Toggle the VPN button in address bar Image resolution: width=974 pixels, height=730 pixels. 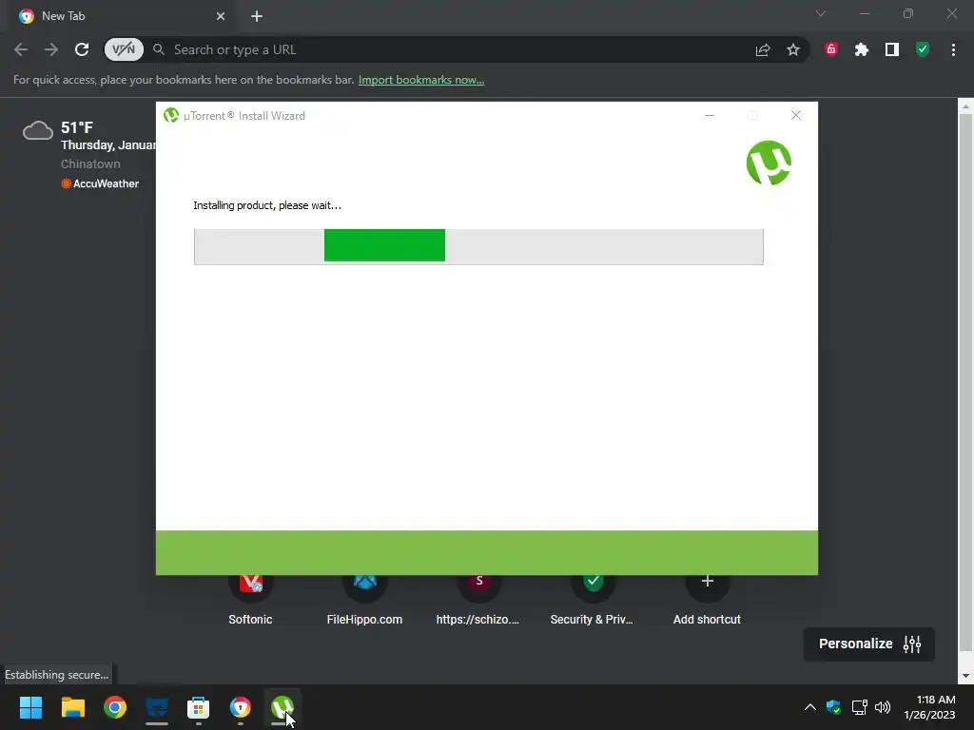[x=124, y=49]
